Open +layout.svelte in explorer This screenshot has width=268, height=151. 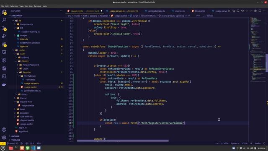(x=26, y=120)
